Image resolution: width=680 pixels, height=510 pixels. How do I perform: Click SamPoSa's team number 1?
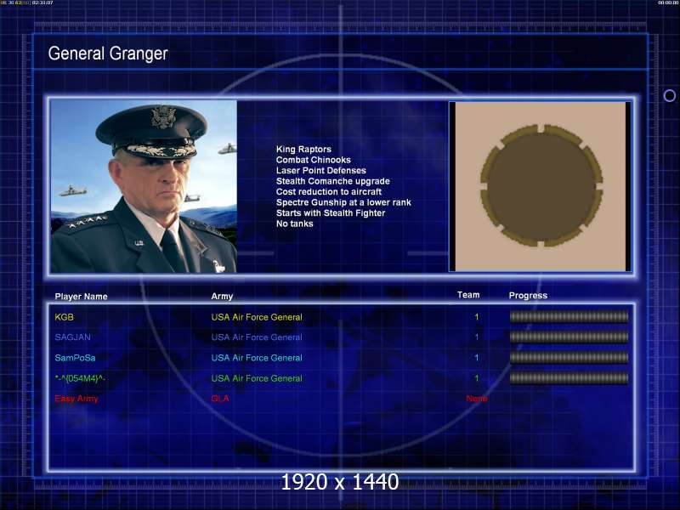477,358
